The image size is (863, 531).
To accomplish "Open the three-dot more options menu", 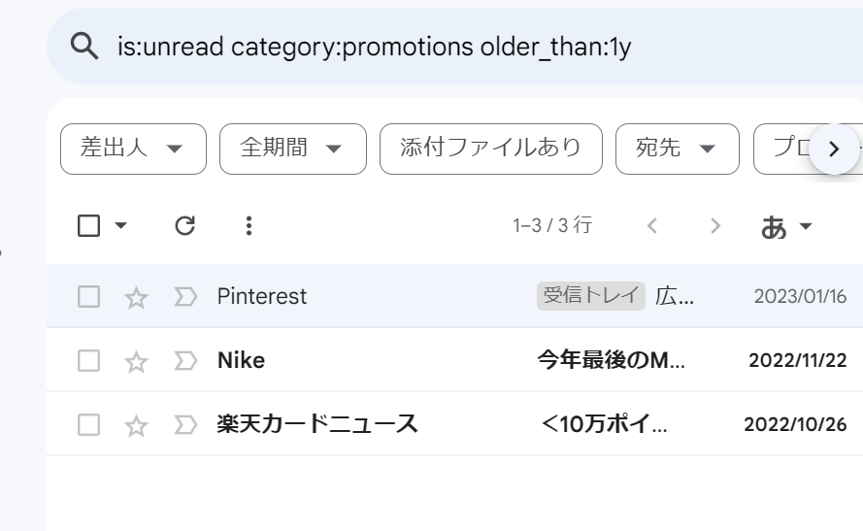I will click(249, 226).
